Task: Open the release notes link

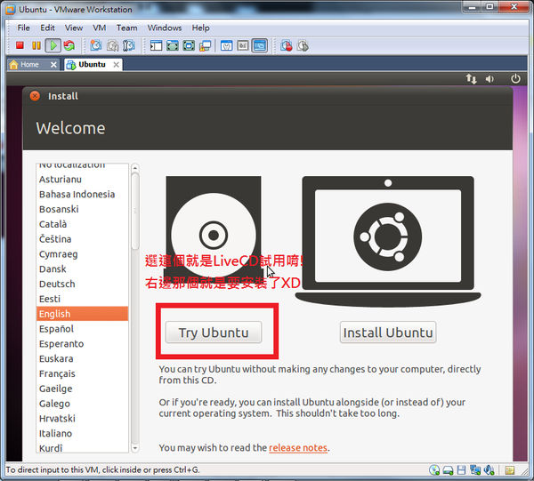Action: (x=298, y=448)
